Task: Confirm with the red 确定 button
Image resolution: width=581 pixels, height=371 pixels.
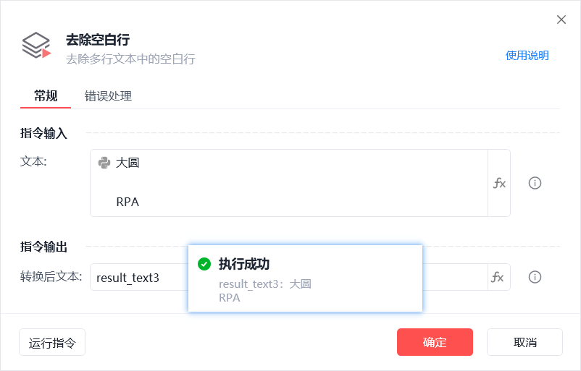Action: click(x=435, y=342)
